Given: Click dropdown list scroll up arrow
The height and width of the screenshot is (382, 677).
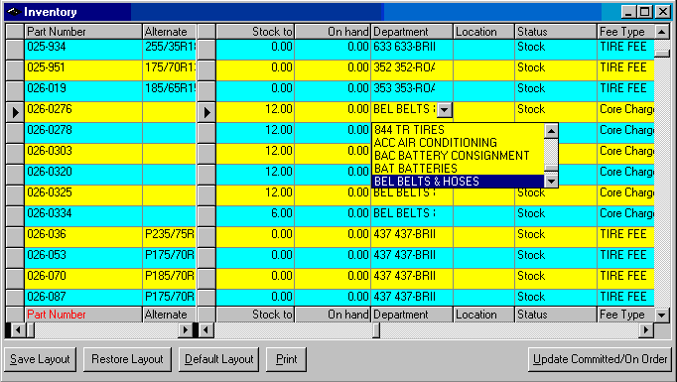Looking at the screenshot, I should pos(551,131).
